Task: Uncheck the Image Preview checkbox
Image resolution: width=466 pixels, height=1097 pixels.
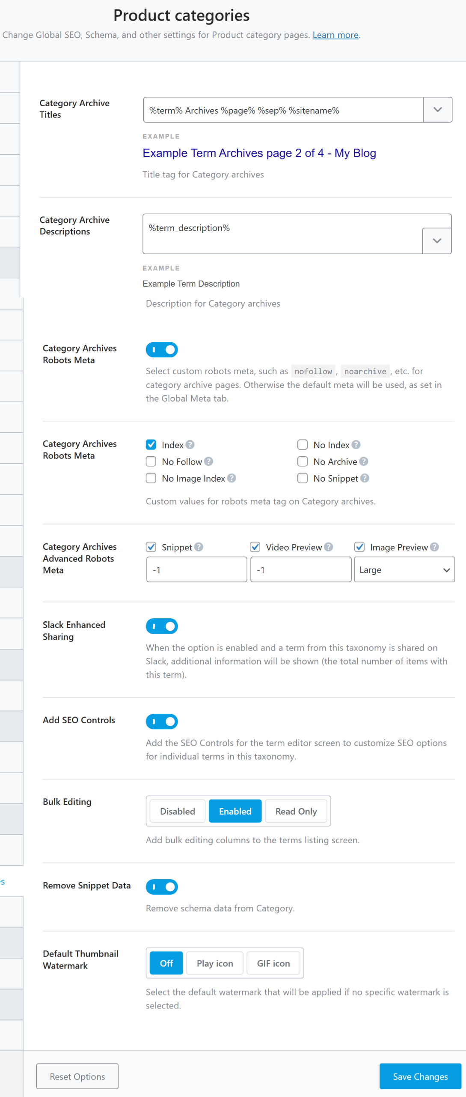Action: pos(359,547)
